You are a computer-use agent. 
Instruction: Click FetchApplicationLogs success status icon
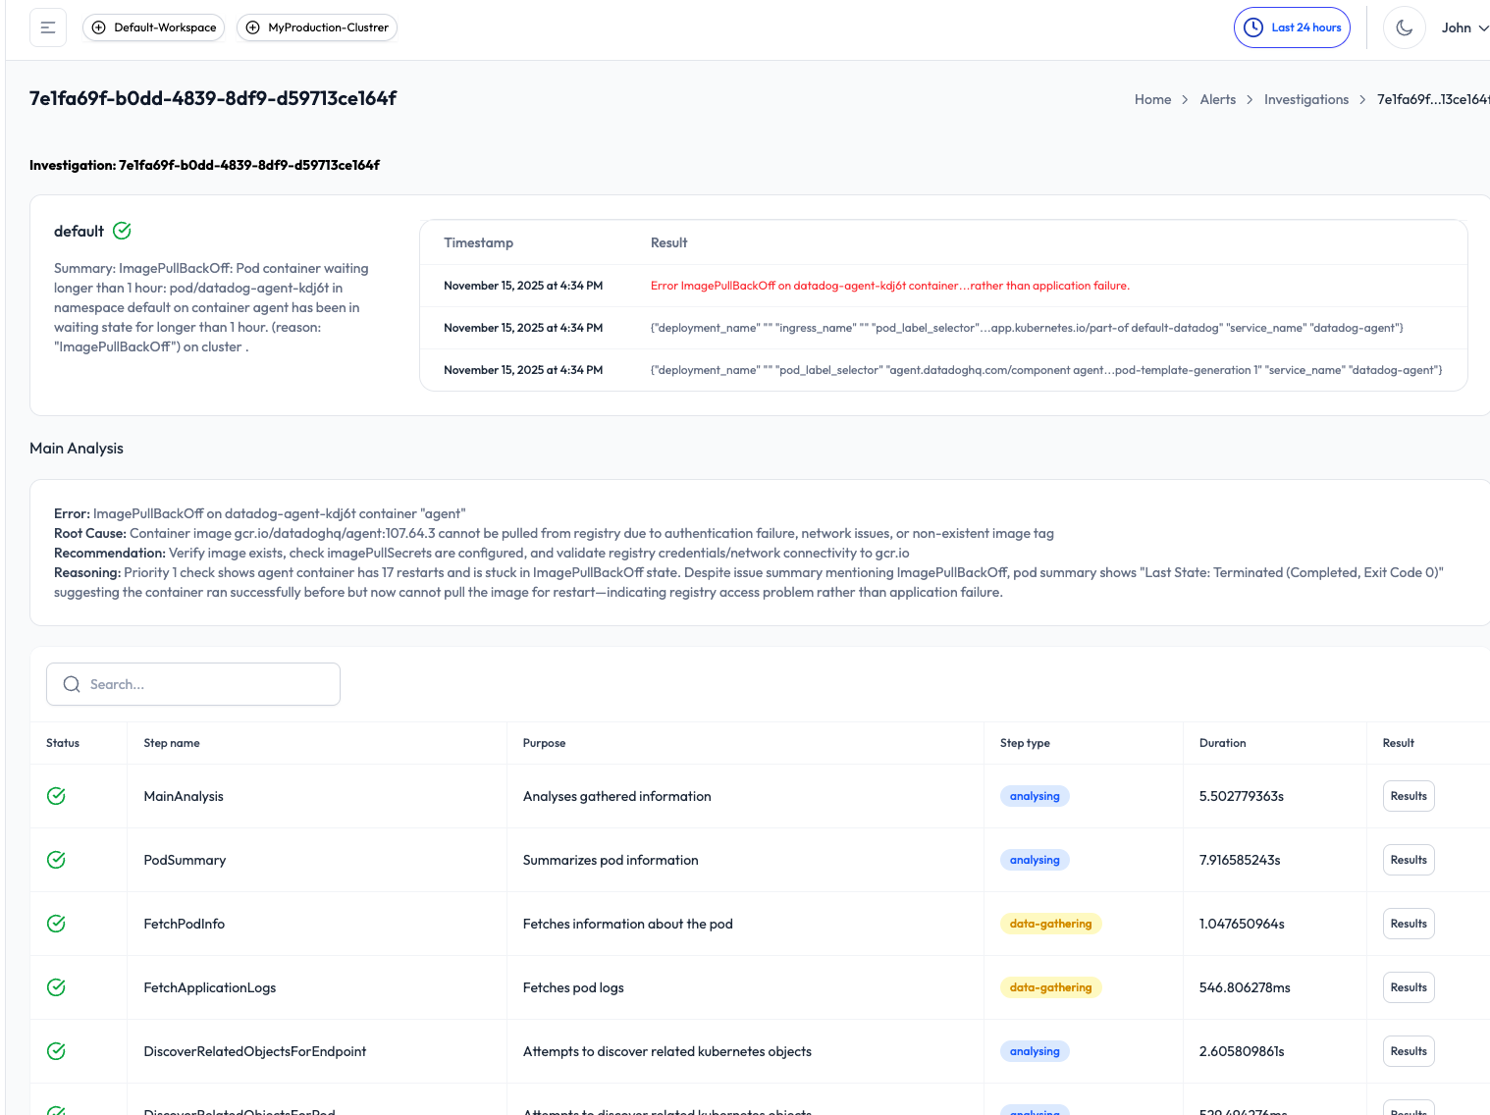pyautogui.click(x=57, y=987)
